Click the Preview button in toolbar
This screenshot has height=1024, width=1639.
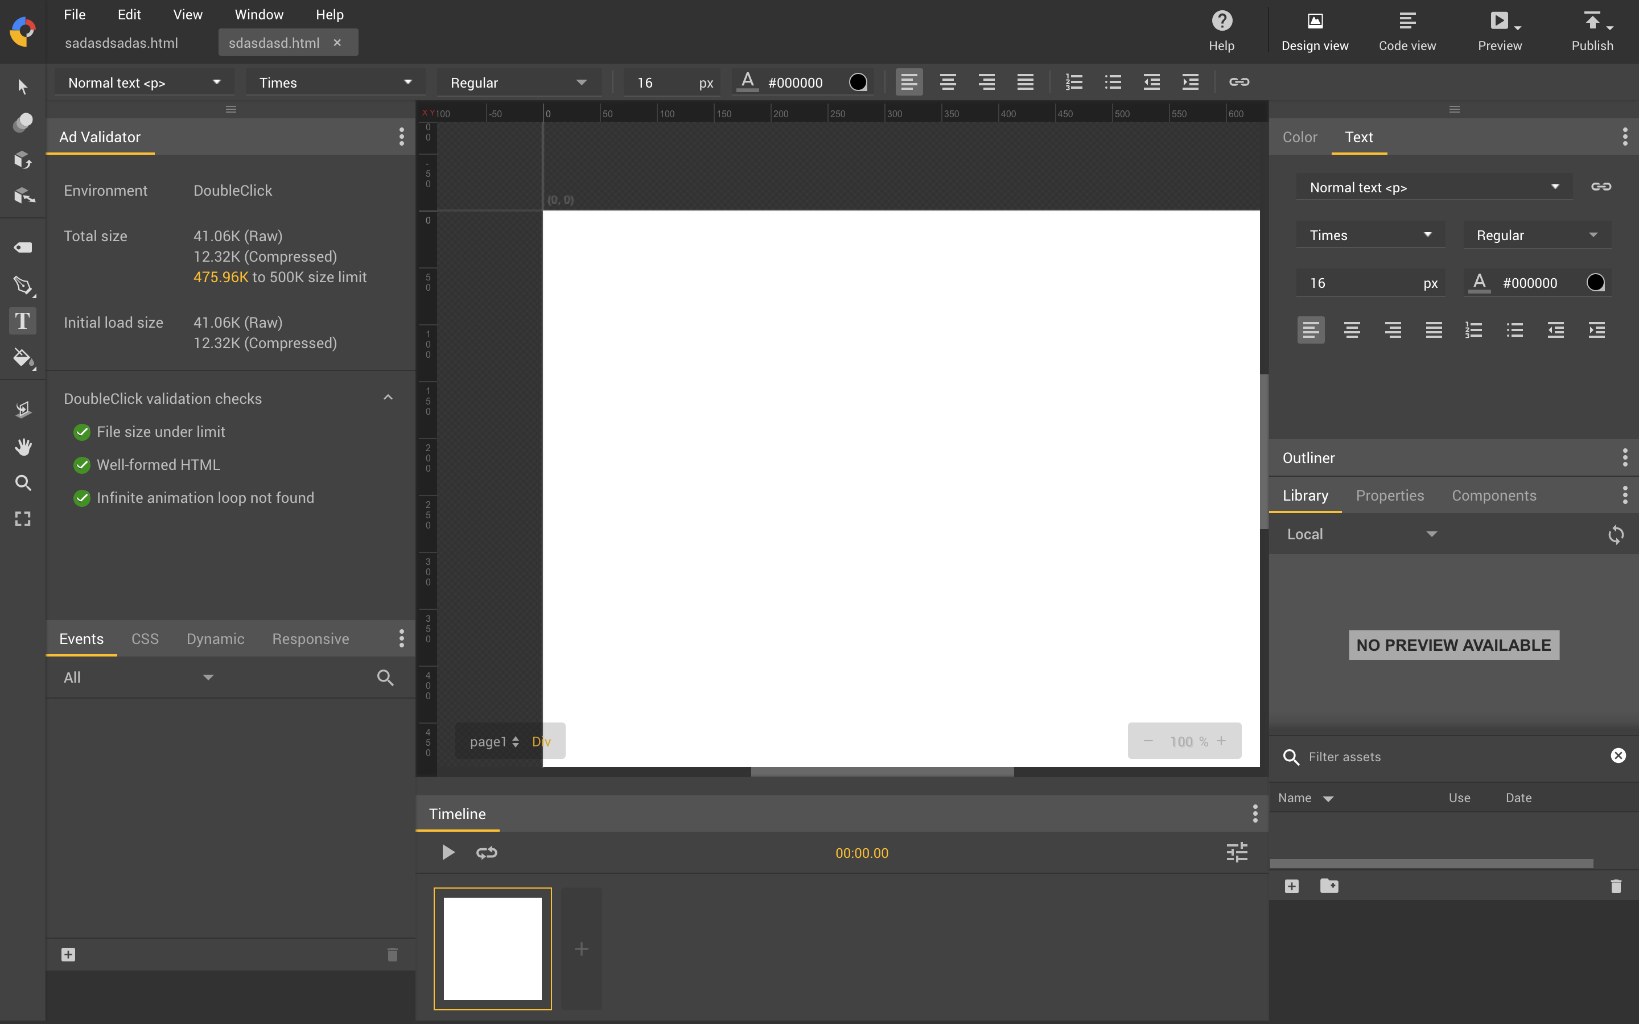[x=1500, y=30]
